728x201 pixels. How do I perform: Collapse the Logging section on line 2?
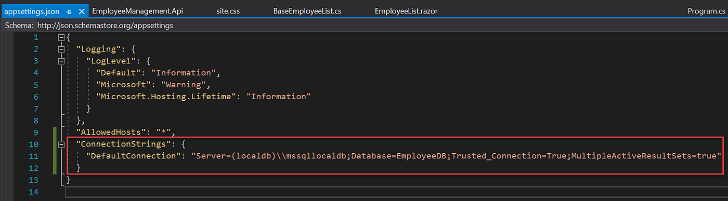pyautogui.click(x=62, y=49)
